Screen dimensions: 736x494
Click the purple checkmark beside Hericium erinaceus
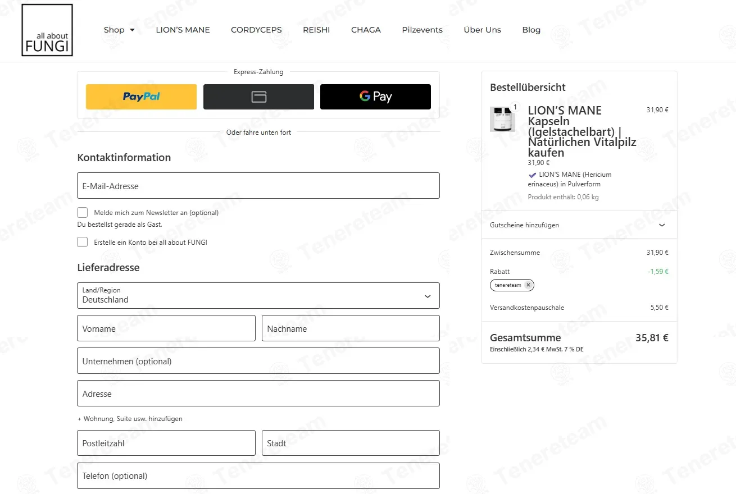point(532,175)
